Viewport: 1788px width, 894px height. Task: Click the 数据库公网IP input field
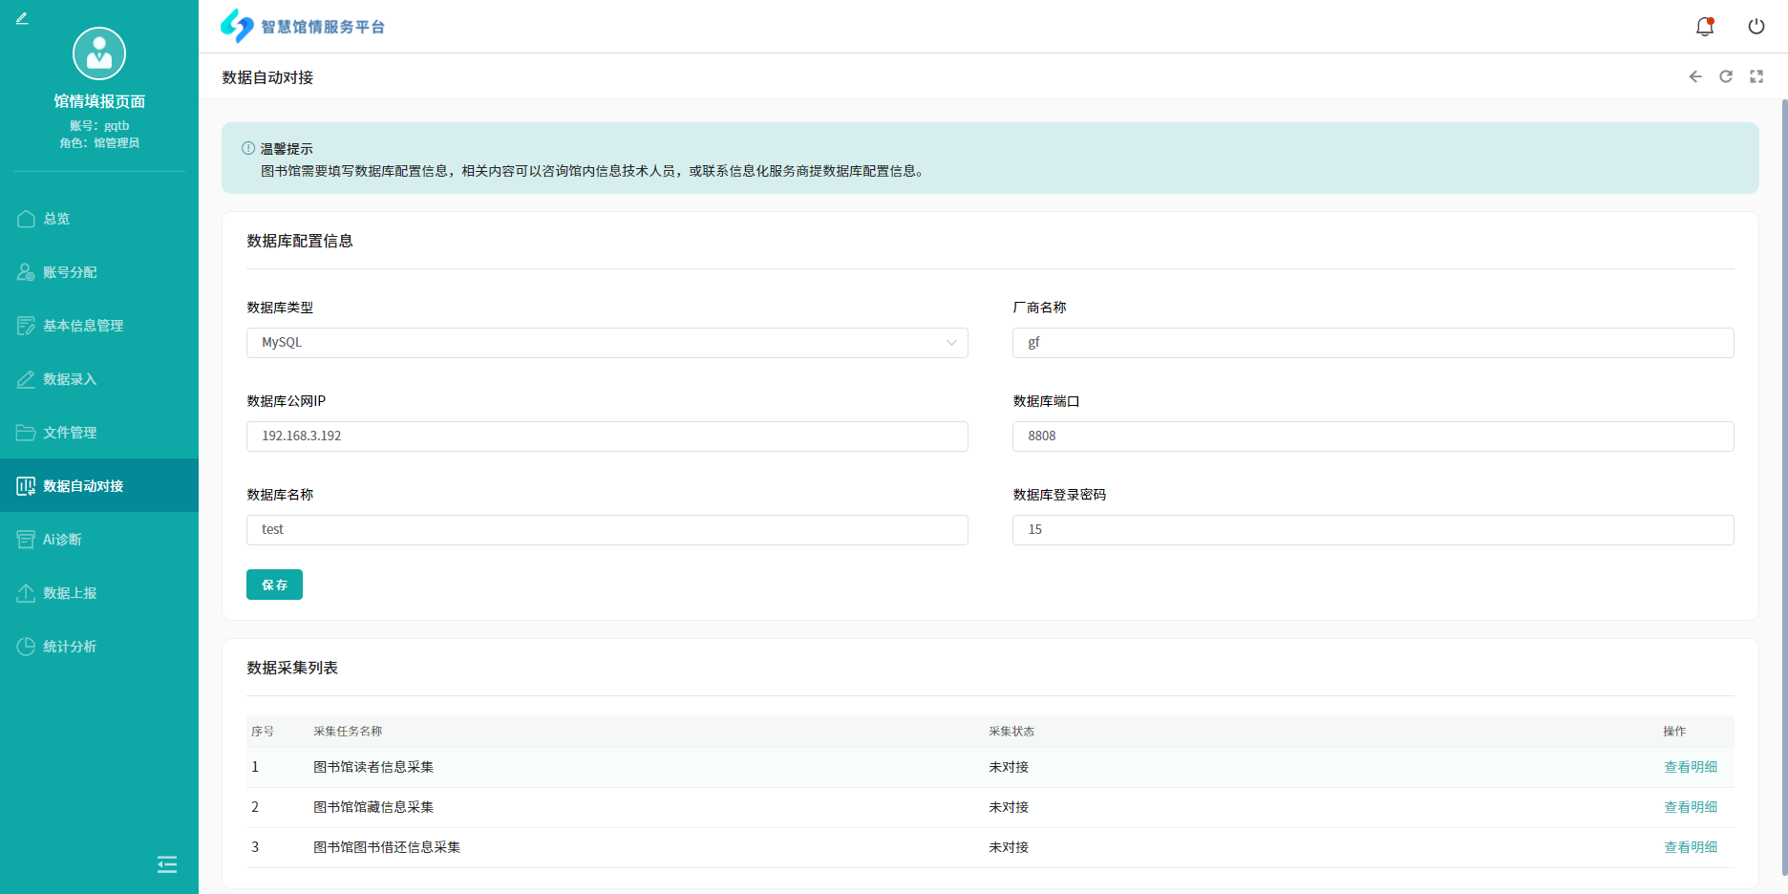[x=607, y=436]
